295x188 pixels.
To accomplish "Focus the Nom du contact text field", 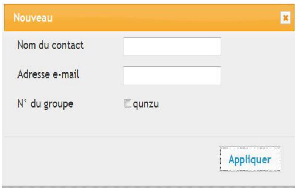I will click(172, 46).
